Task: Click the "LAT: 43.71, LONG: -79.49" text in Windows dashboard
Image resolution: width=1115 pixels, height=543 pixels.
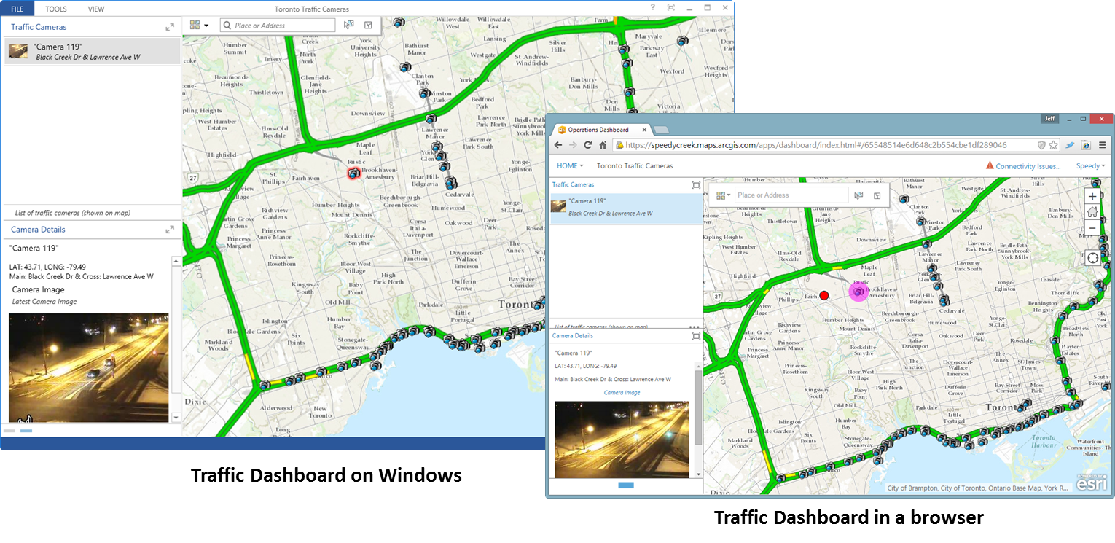Action: 47,267
